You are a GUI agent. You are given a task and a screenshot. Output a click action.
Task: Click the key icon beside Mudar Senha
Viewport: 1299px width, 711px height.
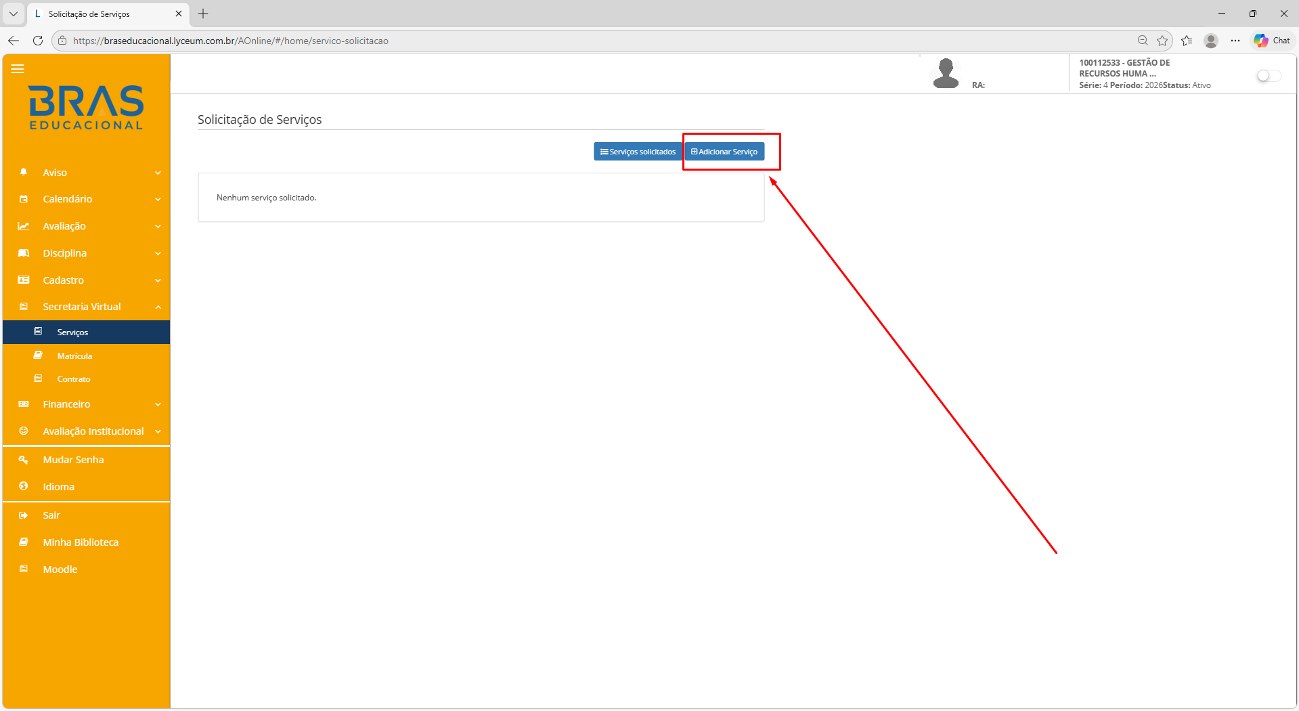click(24, 460)
